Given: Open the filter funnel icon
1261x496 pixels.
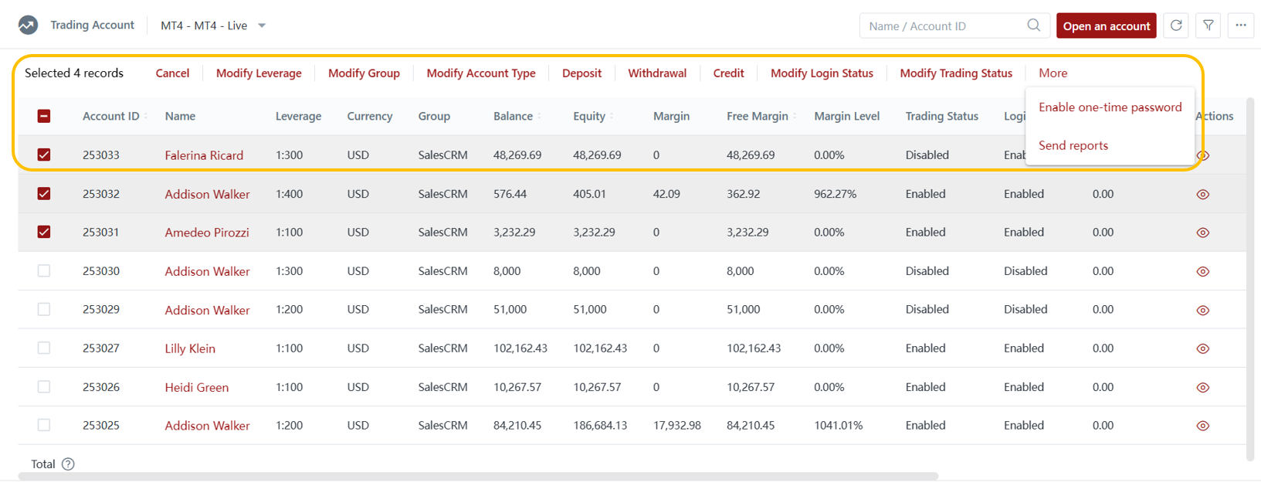Looking at the screenshot, I should coord(1208,25).
